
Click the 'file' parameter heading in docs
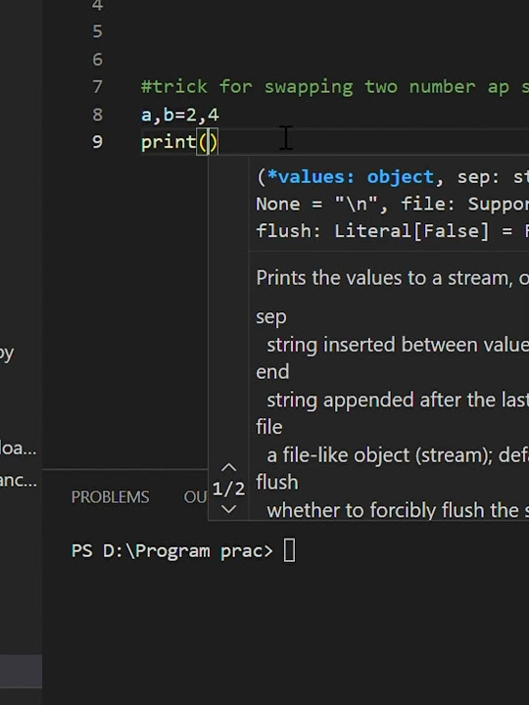(269, 427)
